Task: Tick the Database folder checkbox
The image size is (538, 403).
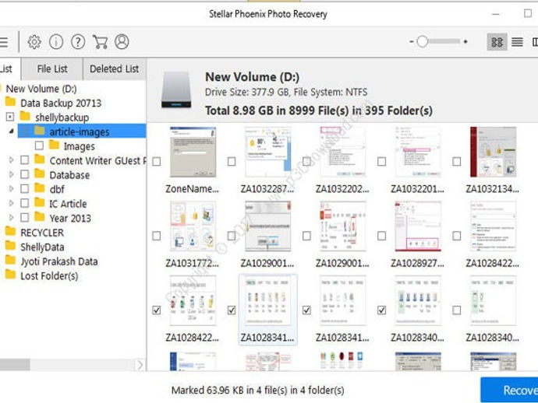Action: click(x=25, y=174)
